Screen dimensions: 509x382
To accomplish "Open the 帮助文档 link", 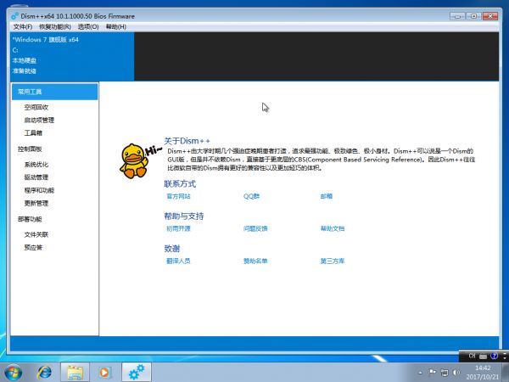I will point(333,228).
